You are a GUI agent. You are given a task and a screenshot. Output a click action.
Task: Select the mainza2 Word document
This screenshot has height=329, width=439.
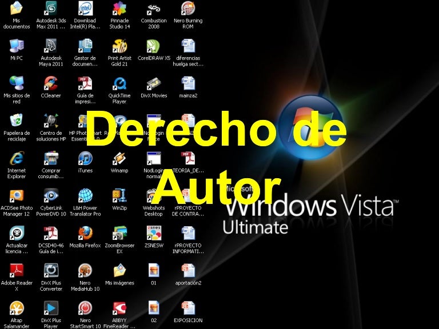[188, 83]
